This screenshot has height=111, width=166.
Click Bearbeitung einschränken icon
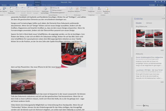pos(107,9)
